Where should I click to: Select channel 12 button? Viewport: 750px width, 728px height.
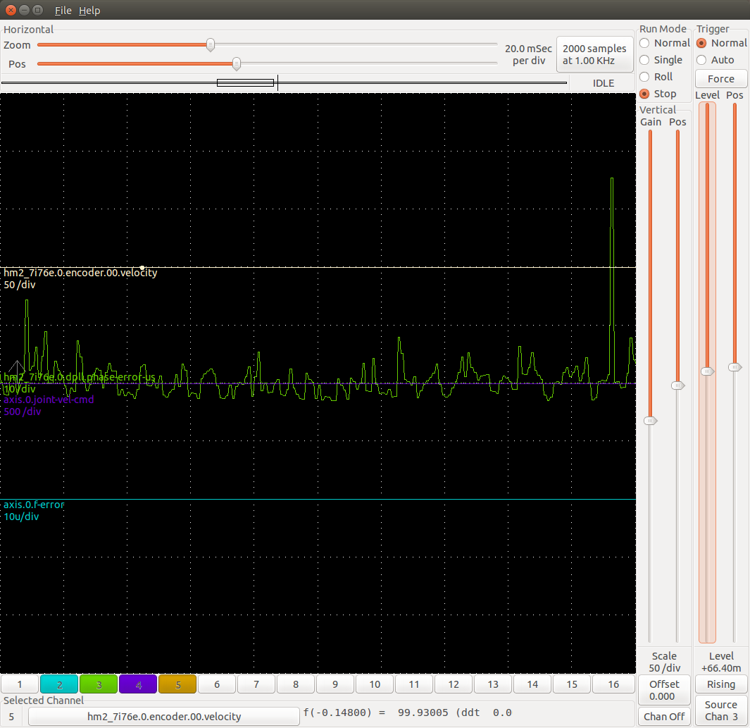(454, 684)
